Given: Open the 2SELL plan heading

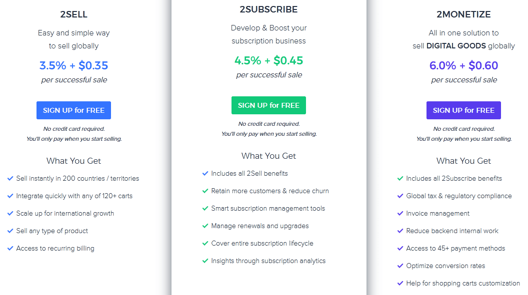Looking at the screenshot, I should (73, 14).
